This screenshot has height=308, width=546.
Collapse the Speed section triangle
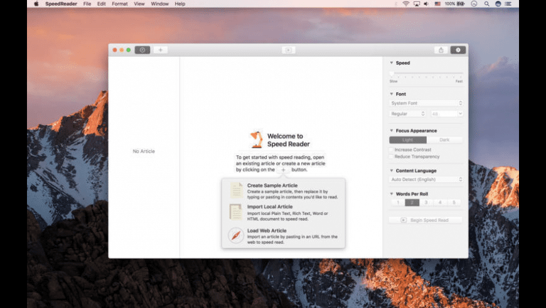click(392, 63)
